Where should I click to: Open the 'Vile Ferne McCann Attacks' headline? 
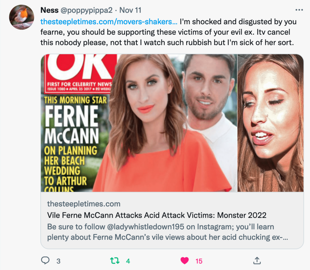157,215
